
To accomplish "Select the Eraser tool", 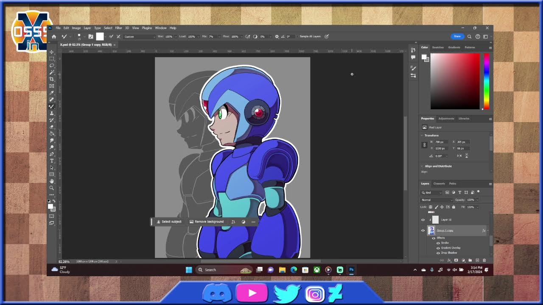I will pos(52,127).
